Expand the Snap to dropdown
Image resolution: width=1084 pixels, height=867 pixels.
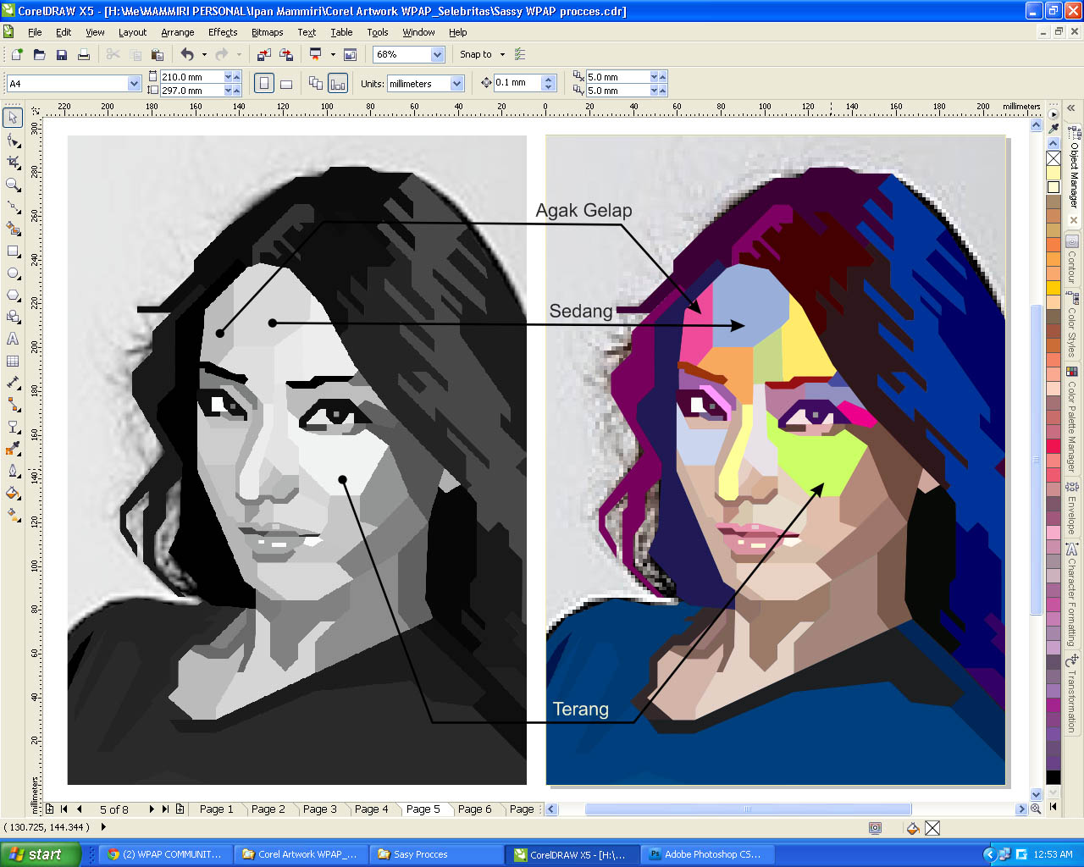(x=502, y=54)
